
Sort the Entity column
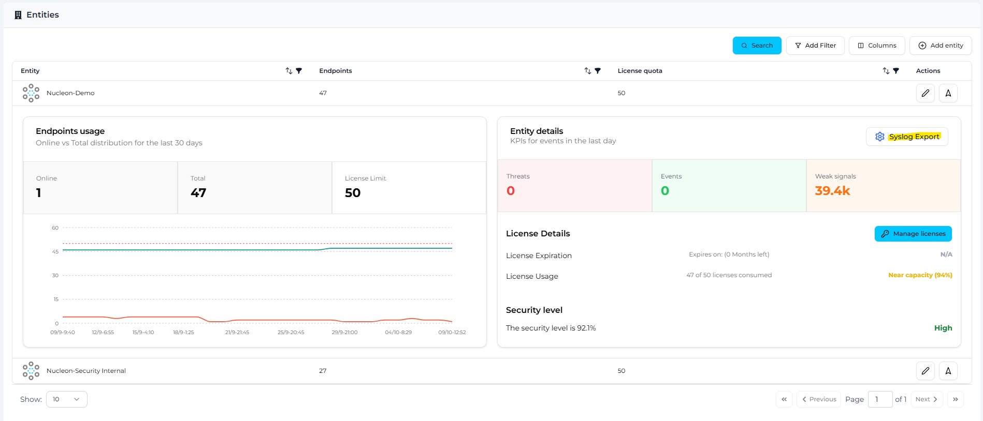click(x=289, y=71)
